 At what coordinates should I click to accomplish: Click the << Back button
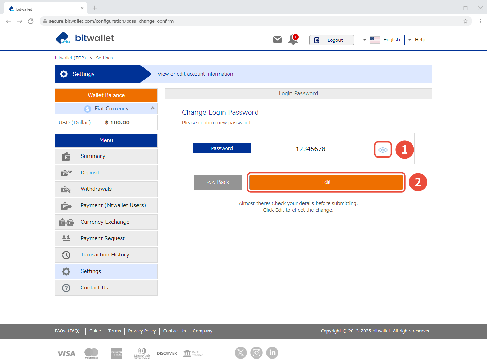[218, 182]
